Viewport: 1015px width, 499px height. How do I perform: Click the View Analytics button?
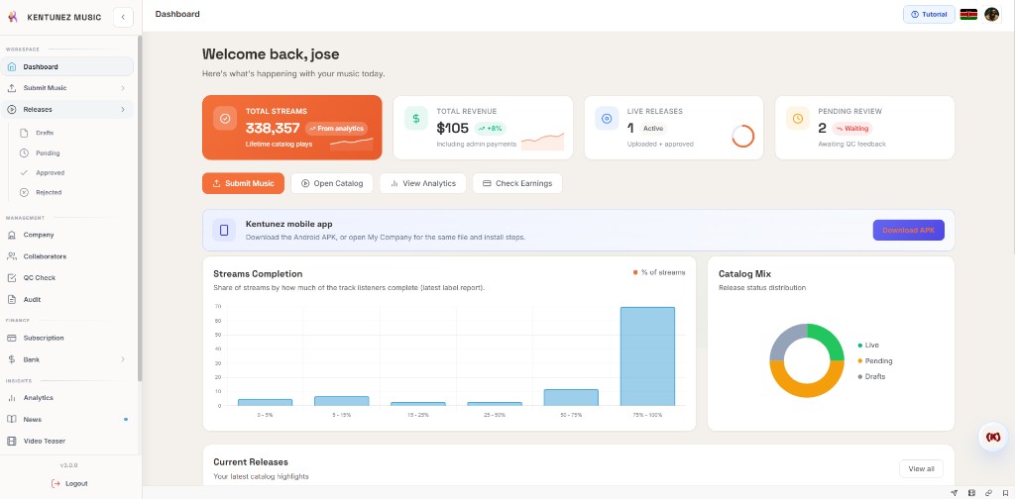(x=422, y=183)
